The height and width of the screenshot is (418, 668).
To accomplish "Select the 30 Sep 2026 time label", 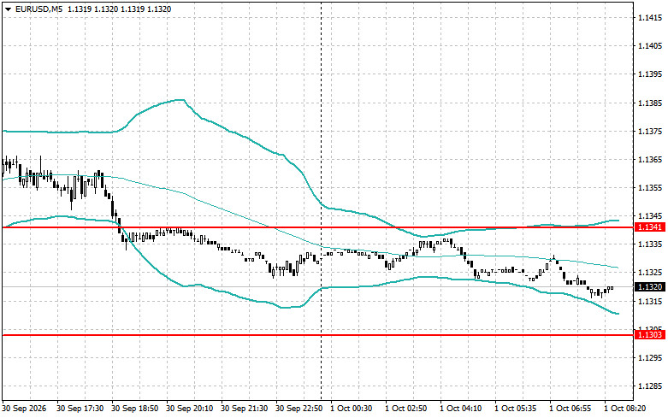I will (x=24, y=409).
